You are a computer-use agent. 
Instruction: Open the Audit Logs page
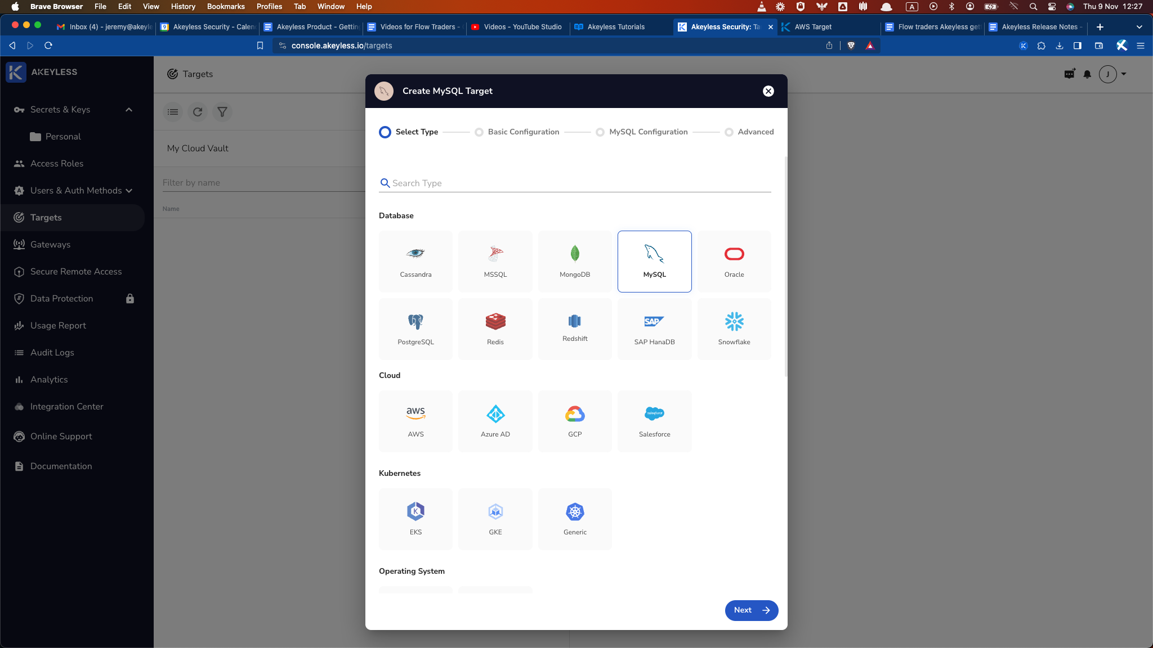click(52, 353)
